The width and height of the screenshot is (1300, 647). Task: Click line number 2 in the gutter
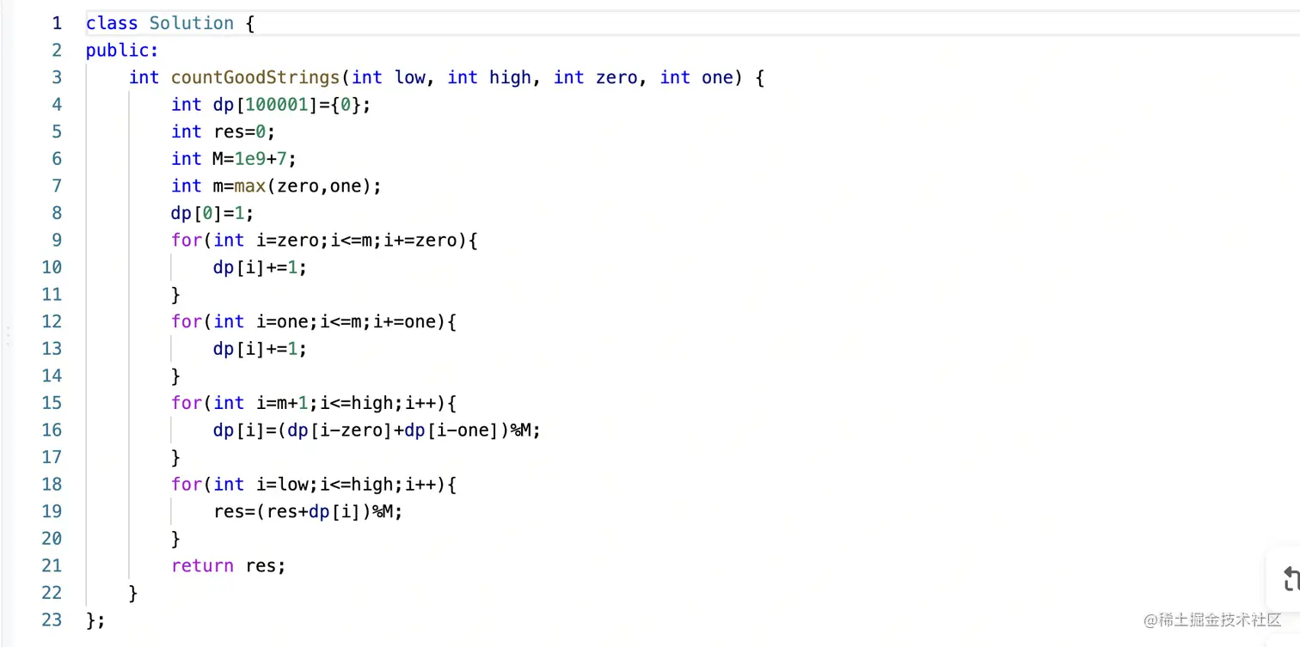click(57, 51)
